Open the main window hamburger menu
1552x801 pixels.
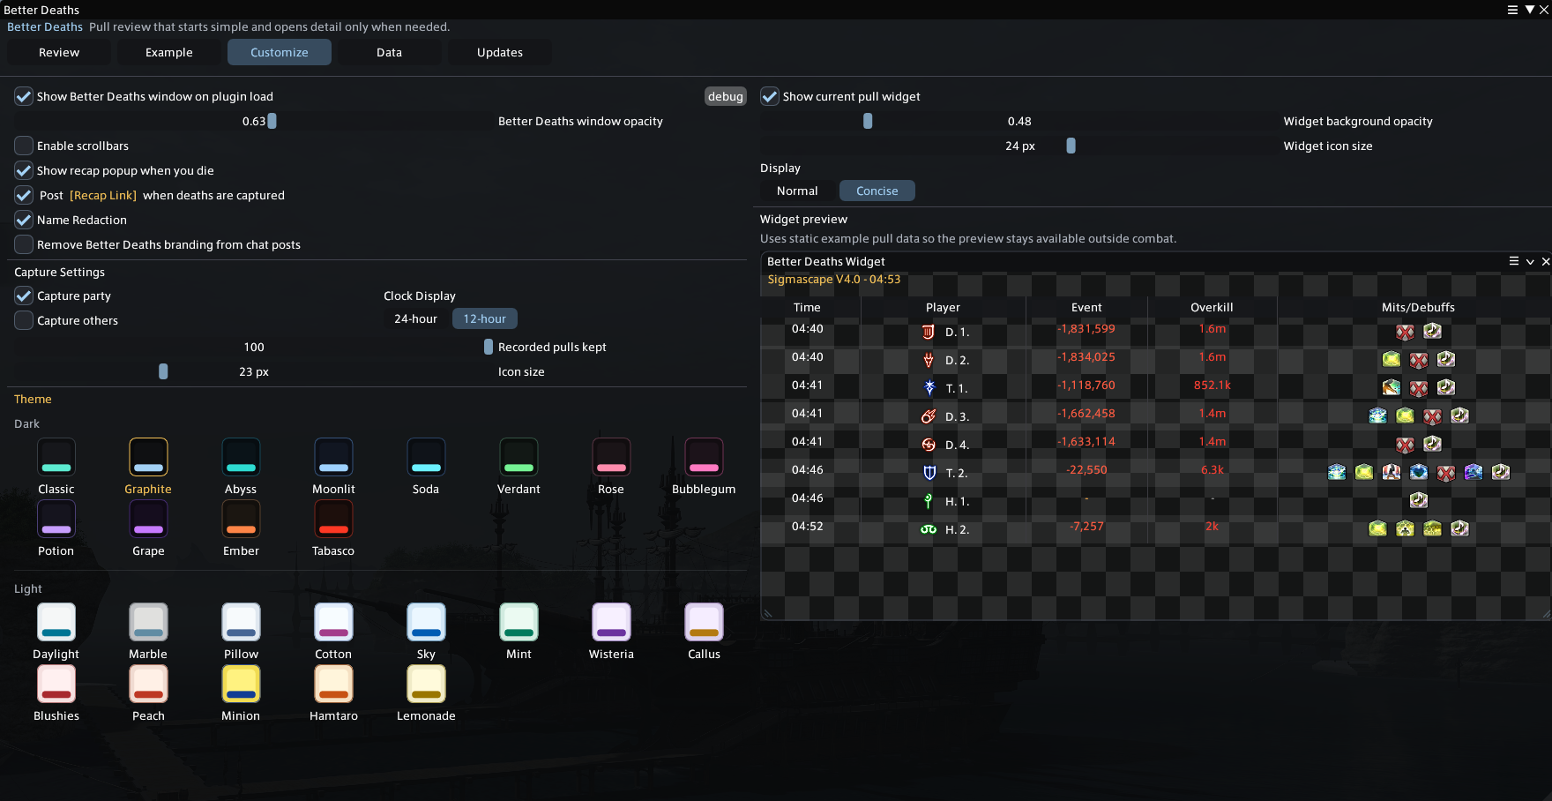(x=1512, y=10)
